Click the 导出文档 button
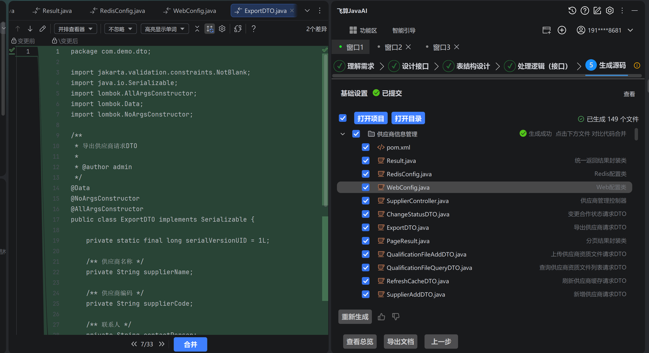 point(401,342)
